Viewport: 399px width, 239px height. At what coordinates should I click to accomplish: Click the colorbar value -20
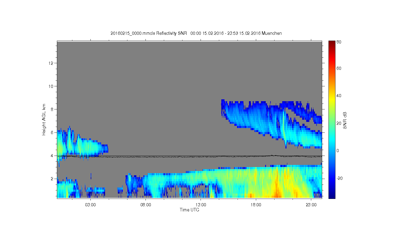click(x=339, y=178)
